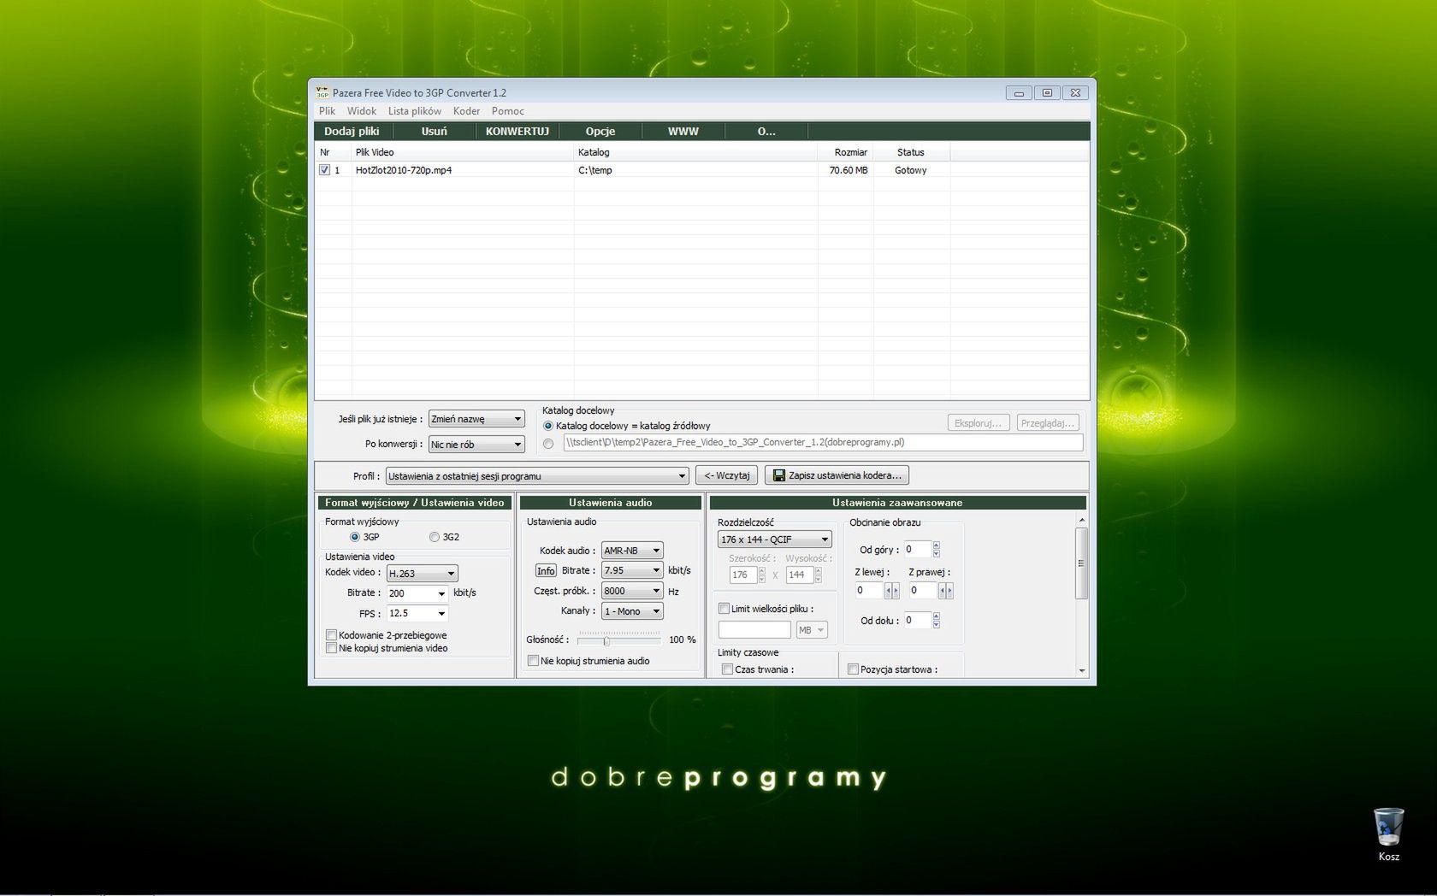Open the Widok menu

pos(362,111)
